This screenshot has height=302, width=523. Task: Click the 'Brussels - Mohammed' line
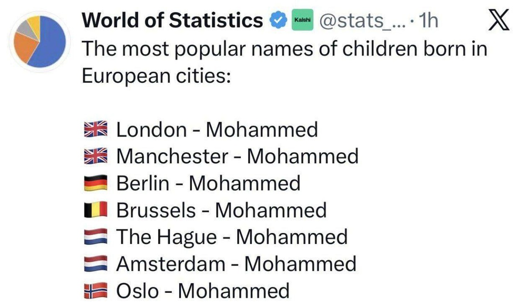[x=221, y=210]
